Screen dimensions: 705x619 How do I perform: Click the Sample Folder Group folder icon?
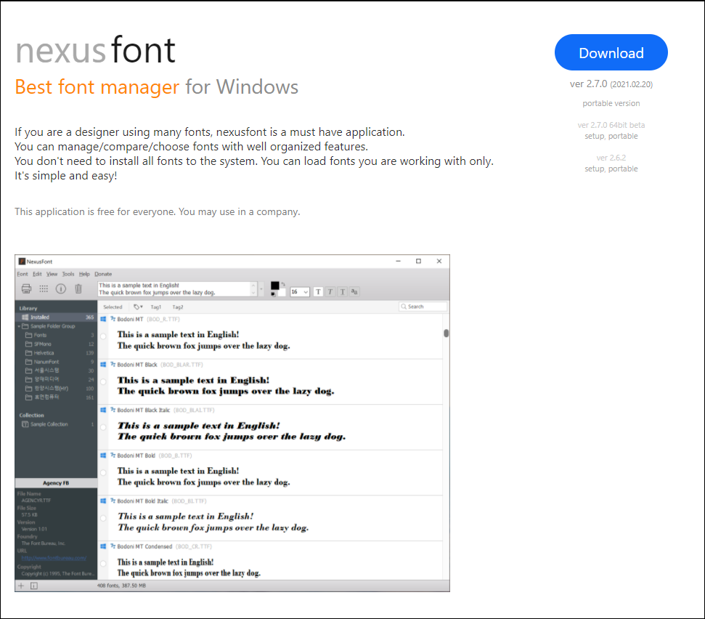(x=25, y=326)
